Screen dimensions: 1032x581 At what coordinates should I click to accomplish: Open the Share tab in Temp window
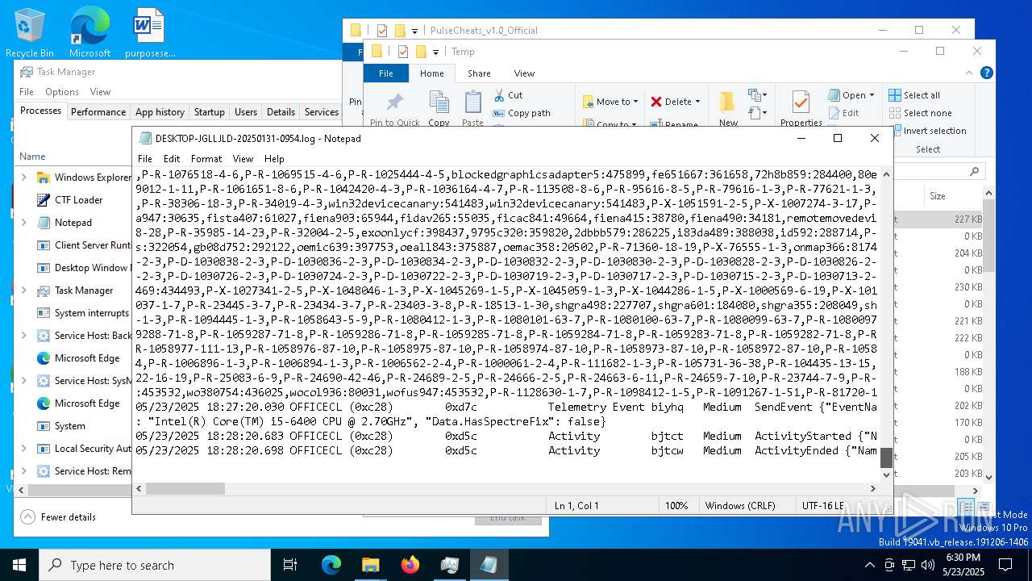pyautogui.click(x=479, y=73)
